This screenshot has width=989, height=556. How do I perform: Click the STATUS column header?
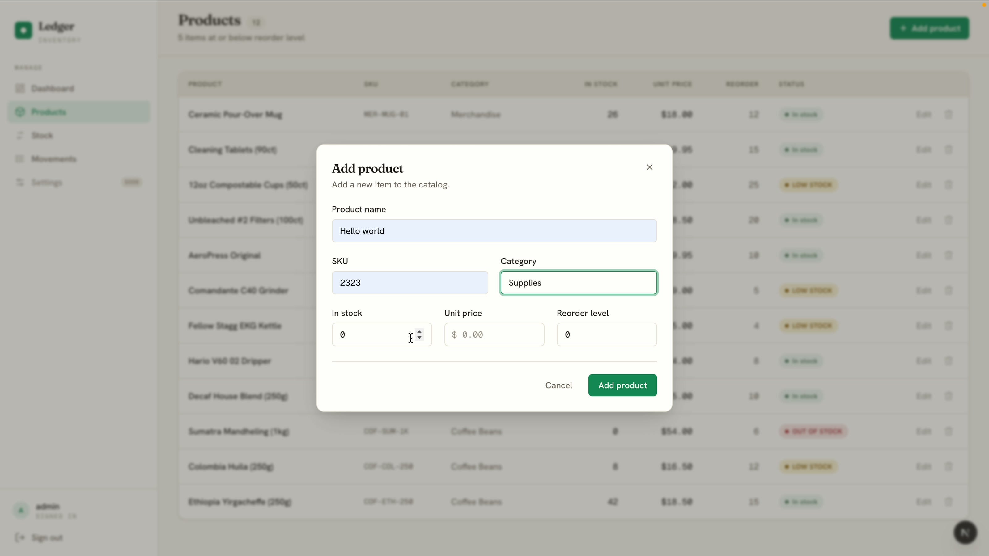click(791, 84)
